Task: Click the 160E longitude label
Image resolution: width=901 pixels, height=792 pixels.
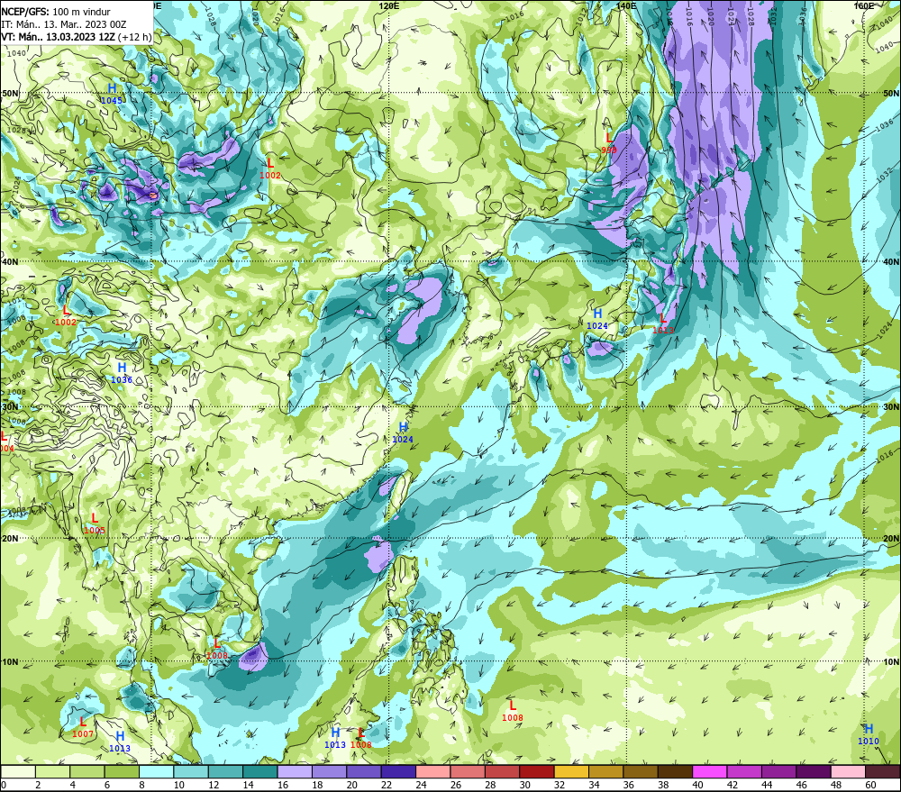Action: (x=864, y=5)
